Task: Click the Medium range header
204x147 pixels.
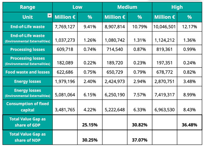Action: point(127,7)
